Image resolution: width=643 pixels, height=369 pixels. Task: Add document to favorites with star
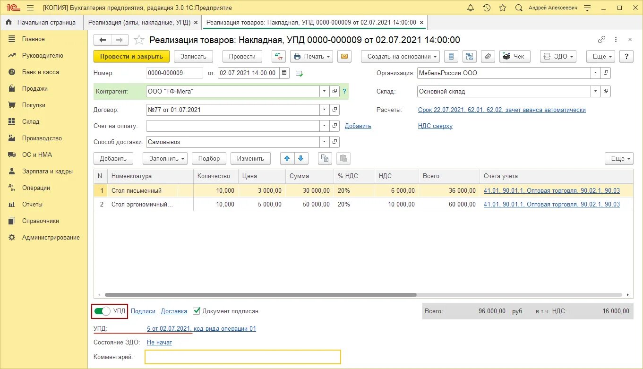click(139, 40)
